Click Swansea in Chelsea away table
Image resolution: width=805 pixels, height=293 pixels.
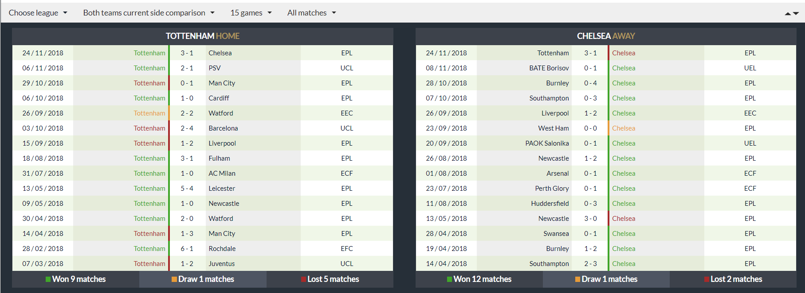pyautogui.click(x=556, y=234)
